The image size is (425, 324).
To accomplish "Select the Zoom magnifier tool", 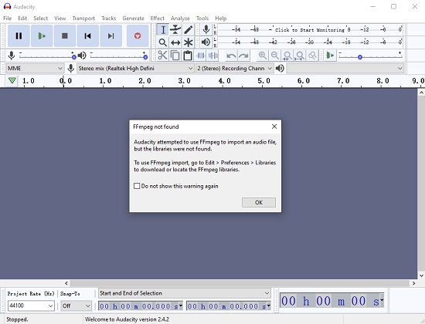I will click(163, 42).
